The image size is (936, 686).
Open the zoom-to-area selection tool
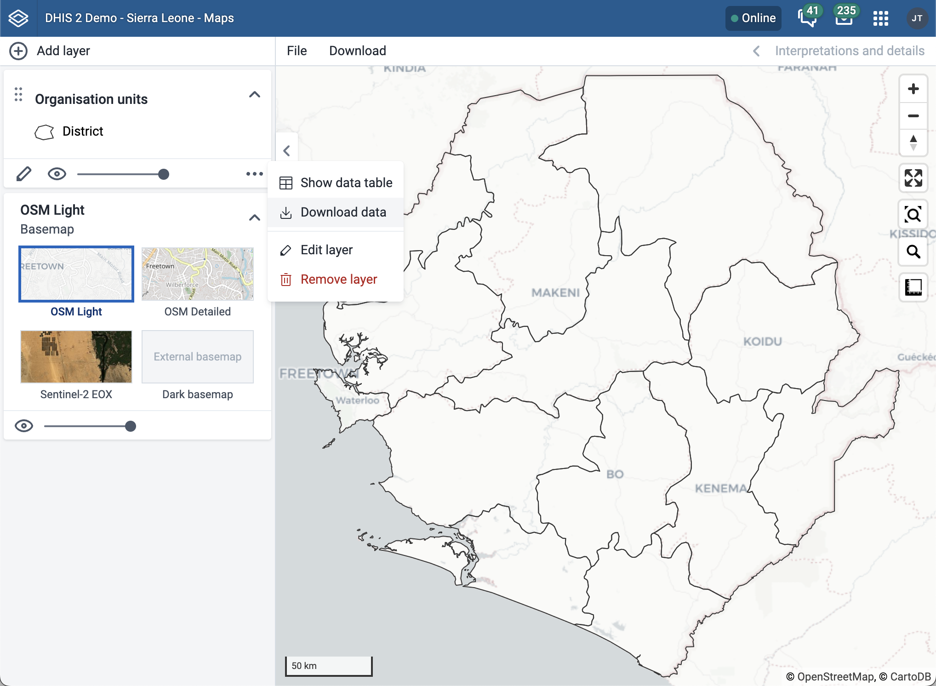click(913, 215)
